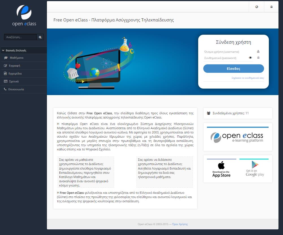Viewport: 283px width, 235px height.
Task: Click the Open eClass logo in sidebar
Action: (24, 16)
